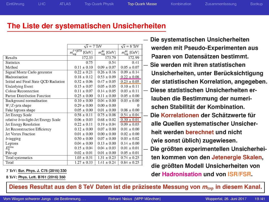Select the total value 1.41 ± 0.24
The width and height of the screenshot is (269, 202).
[x=107, y=163]
